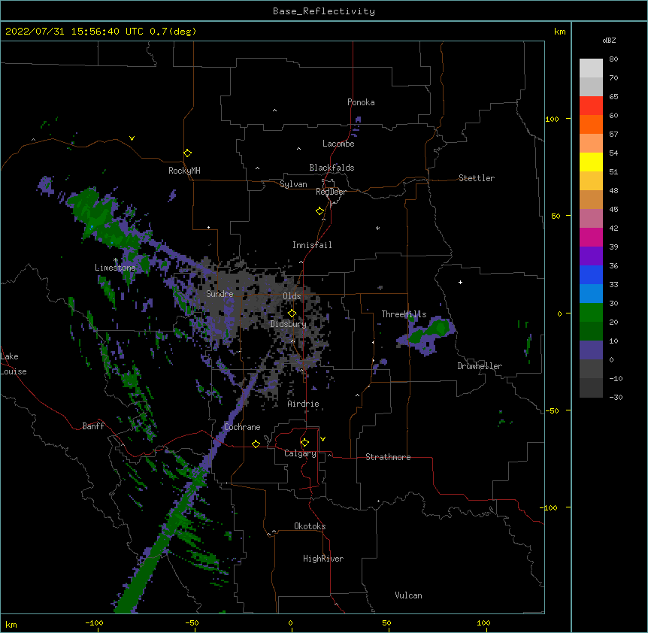The image size is (648, 633).
Task: Click the Base_Reflectivity title text
Action: (323, 11)
